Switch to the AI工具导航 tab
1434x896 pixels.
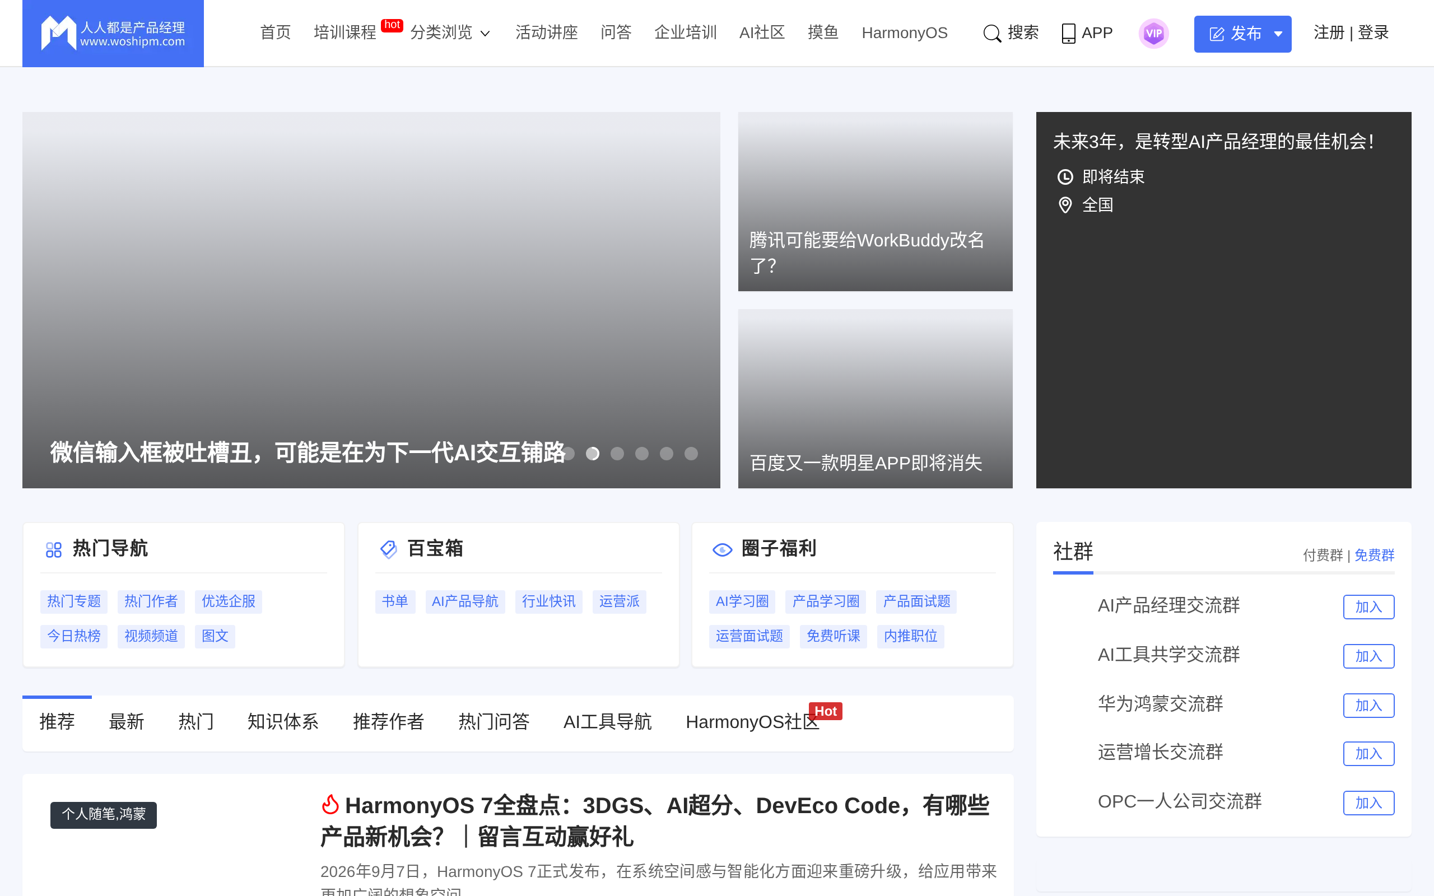point(607,721)
